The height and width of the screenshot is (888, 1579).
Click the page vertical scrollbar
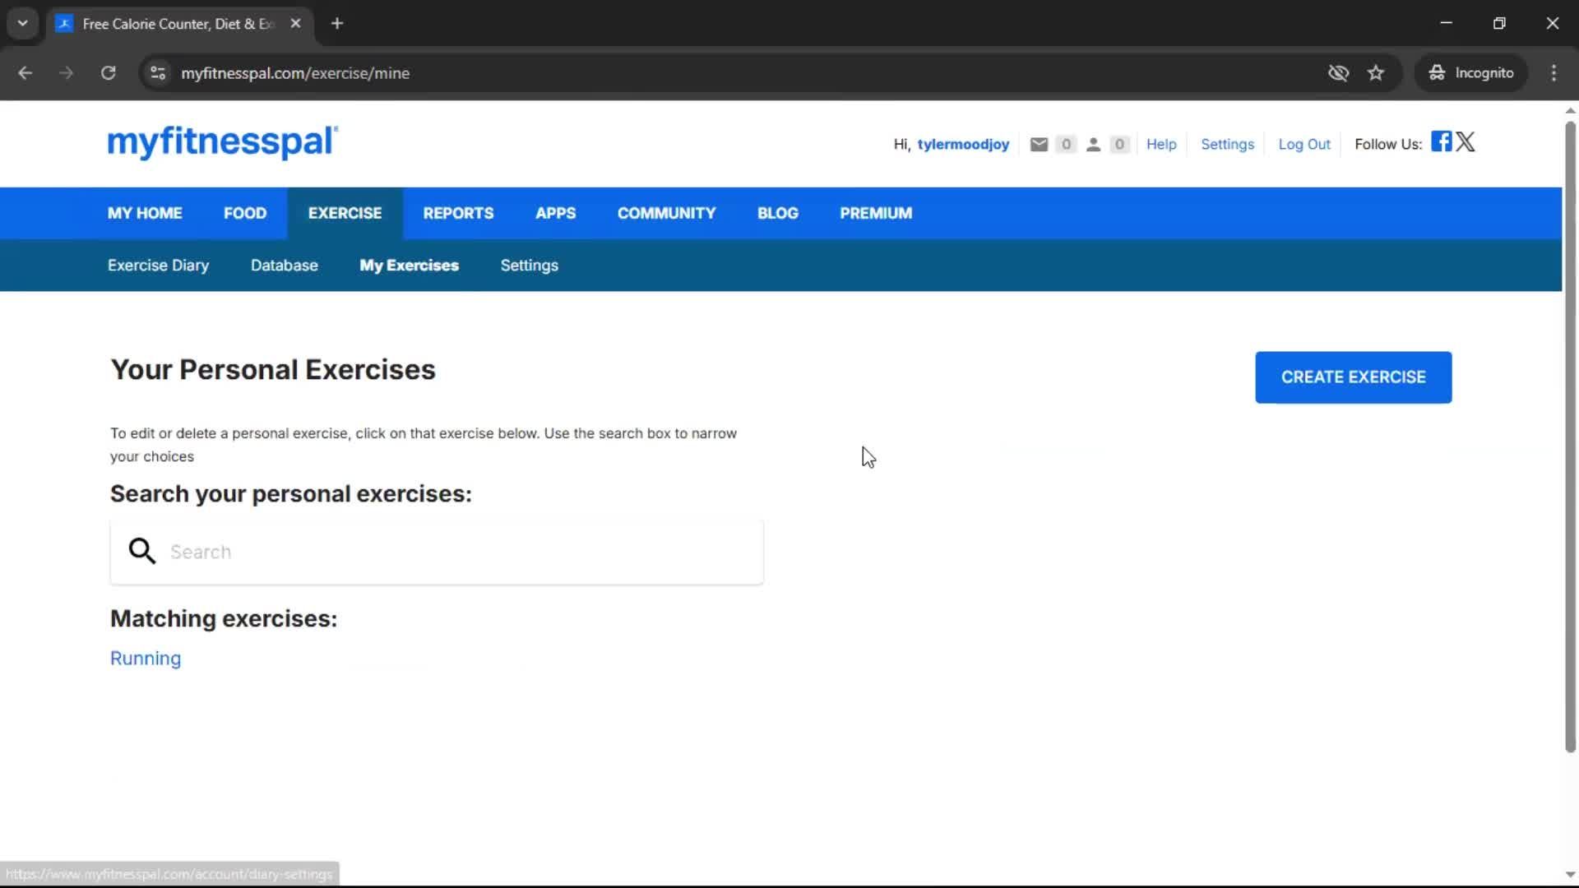click(1570, 436)
